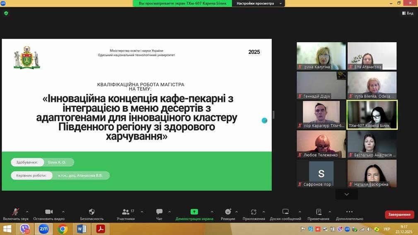
Task: Expand audio options arrow beside Включить звук
Action: point(27,212)
